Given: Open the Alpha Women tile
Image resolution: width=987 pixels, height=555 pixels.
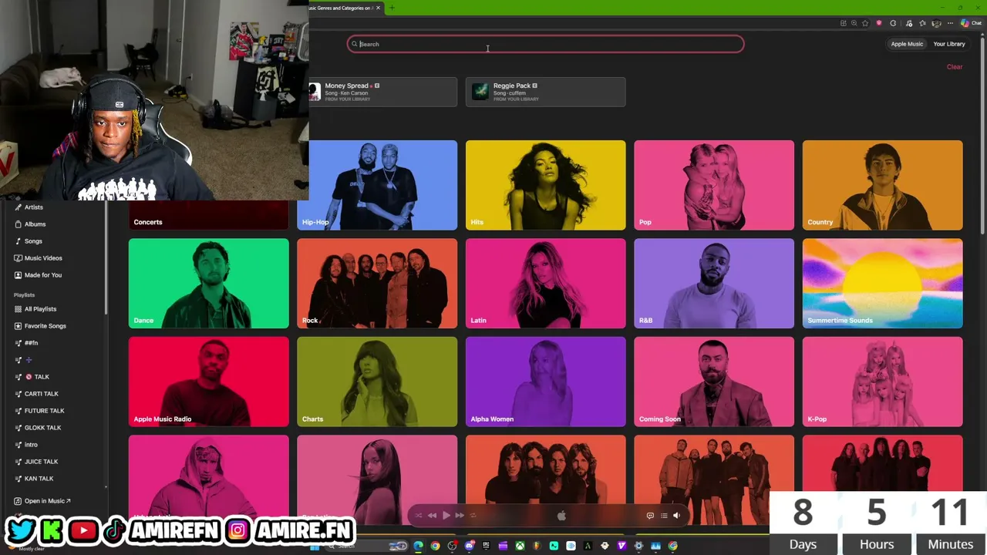Looking at the screenshot, I should [546, 382].
